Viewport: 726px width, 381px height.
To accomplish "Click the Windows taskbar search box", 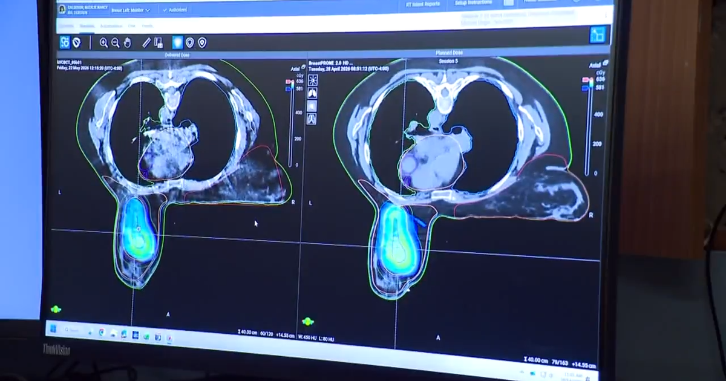I will tap(74, 331).
